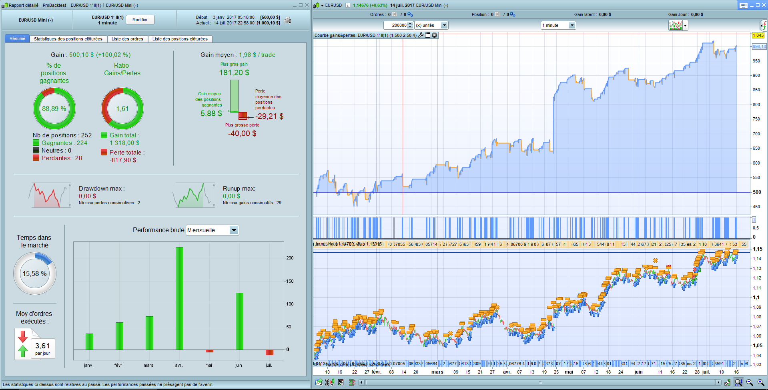Open the Liste des ordres tab
The height and width of the screenshot is (390, 768).
point(127,39)
